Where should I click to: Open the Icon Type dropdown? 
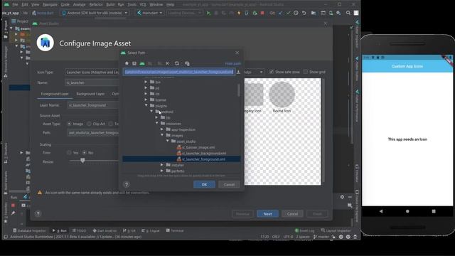[92, 72]
